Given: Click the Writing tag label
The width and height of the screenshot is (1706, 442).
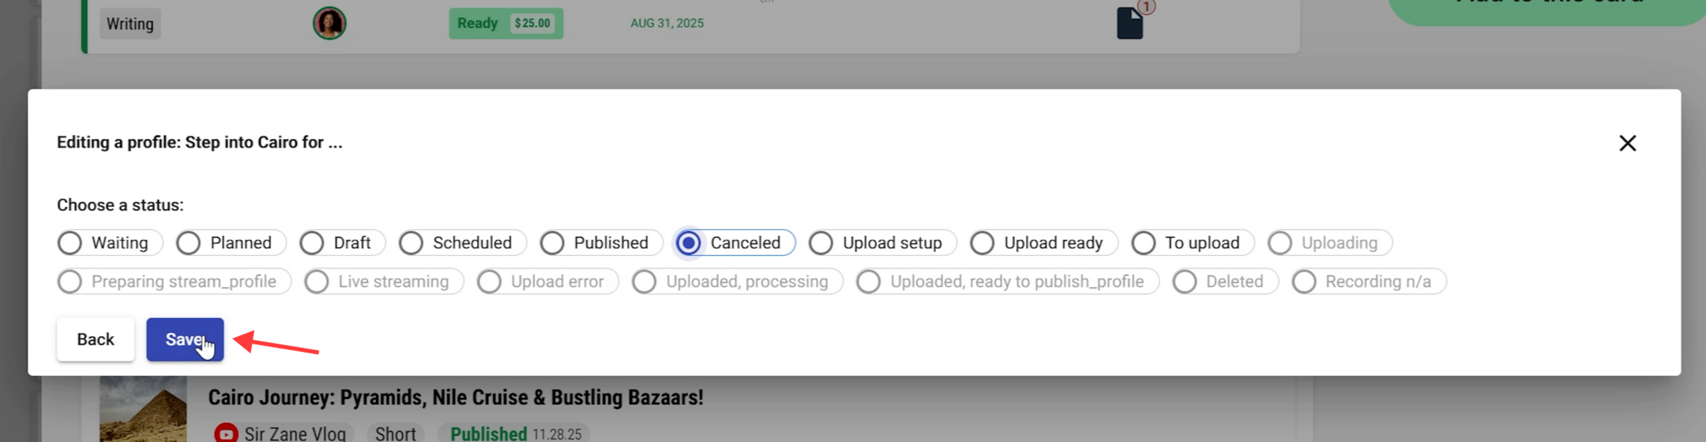Looking at the screenshot, I should 130,24.
